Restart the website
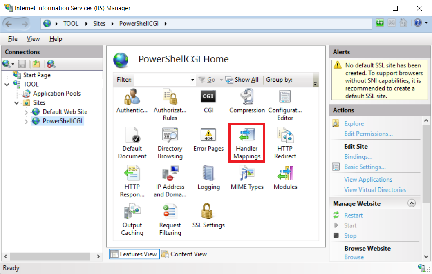The width and height of the screenshot is (432, 274). coord(353,215)
